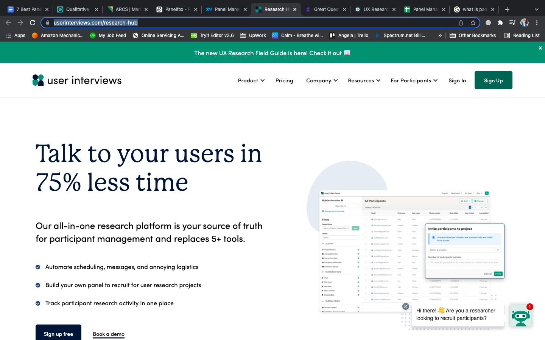Open the chatbot robot icon
Screen dimensions: 545x340
pos(521,316)
